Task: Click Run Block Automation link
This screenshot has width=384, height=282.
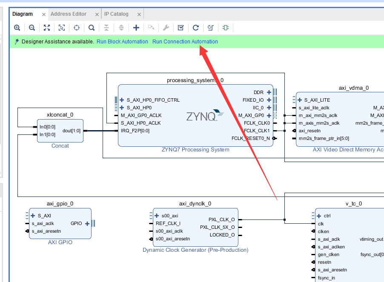Action: coord(123,42)
